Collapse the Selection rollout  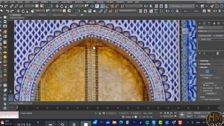click(x=204, y=67)
